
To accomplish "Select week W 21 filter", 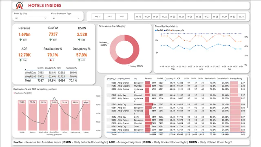I will [155, 16].
